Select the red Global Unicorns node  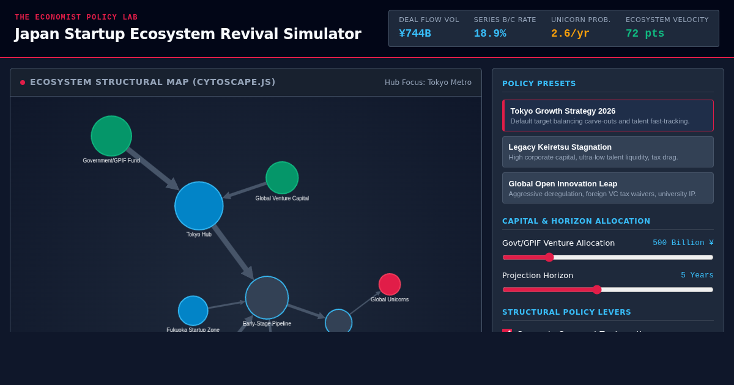[390, 284]
